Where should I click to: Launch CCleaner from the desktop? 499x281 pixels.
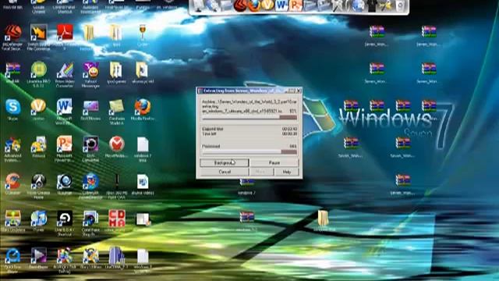tap(12, 182)
